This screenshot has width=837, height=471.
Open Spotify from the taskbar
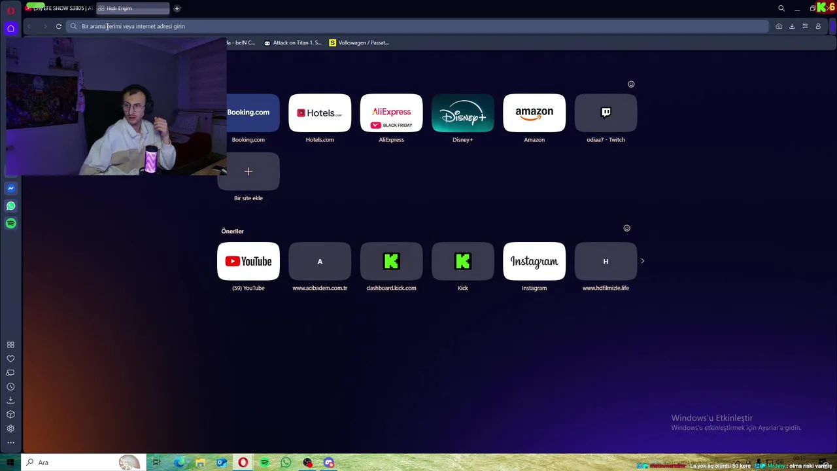pyautogui.click(x=264, y=462)
